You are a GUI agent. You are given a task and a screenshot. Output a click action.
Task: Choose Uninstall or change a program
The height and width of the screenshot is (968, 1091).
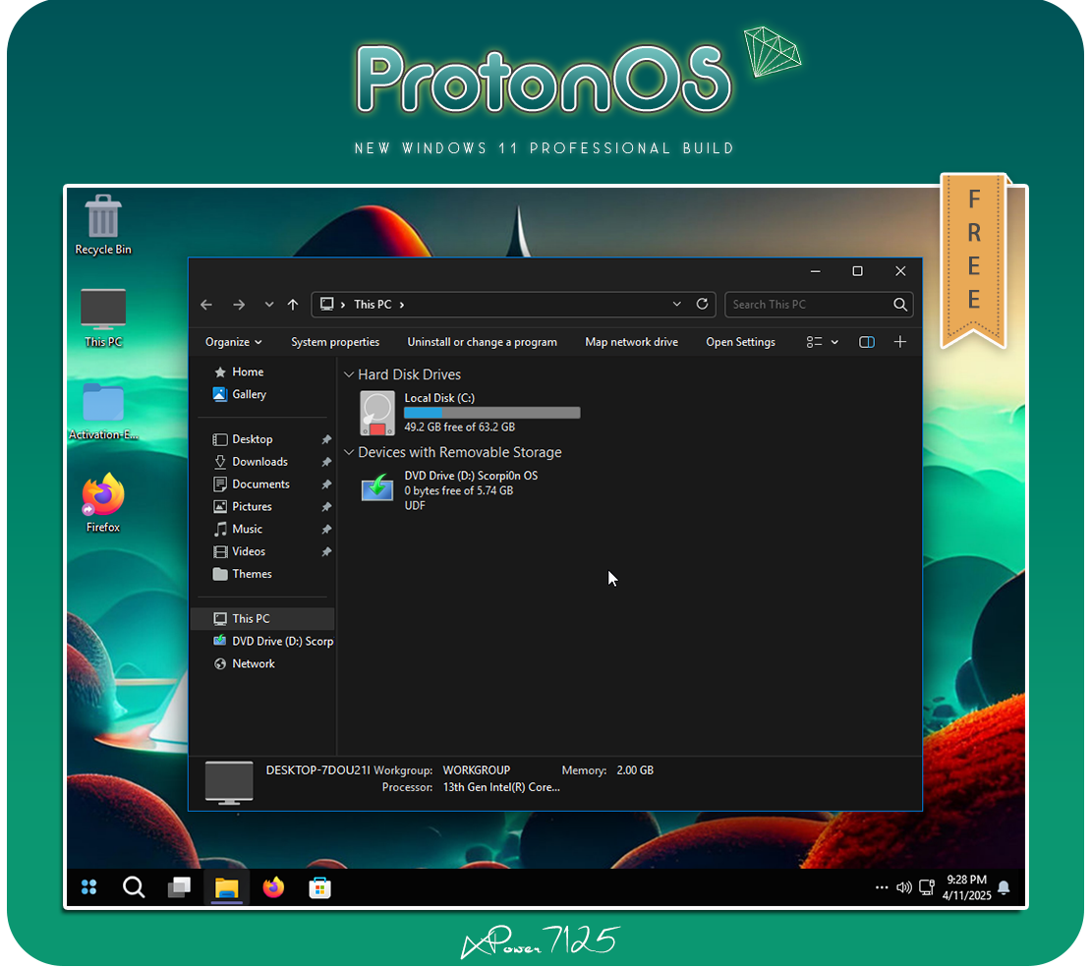[x=483, y=342]
